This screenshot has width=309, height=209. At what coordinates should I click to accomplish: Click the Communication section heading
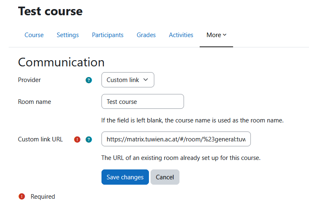[x=61, y=62]
